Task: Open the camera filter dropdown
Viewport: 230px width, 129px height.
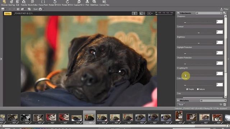Action: tap(41, 9)
